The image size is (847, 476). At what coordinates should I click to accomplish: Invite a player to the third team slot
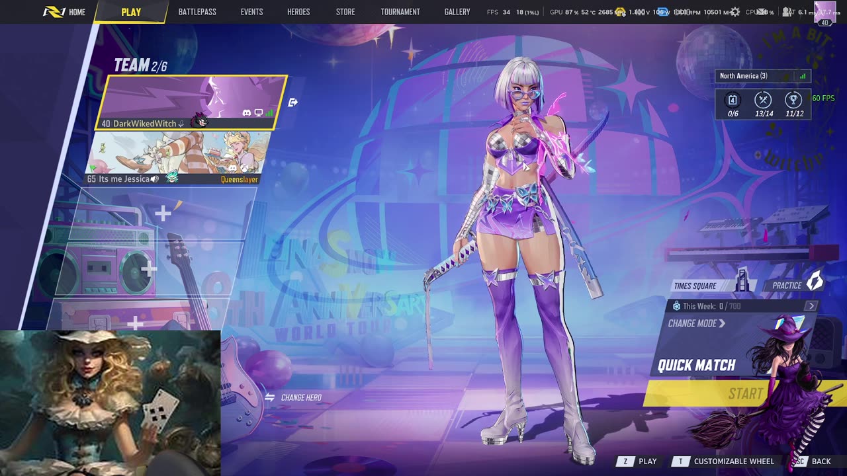pyautogui.click(x=163, y=213)
